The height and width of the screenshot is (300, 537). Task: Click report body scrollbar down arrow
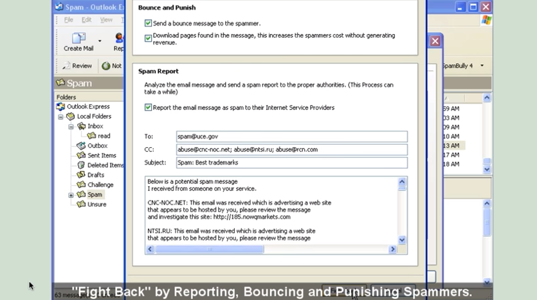point(402,240)
